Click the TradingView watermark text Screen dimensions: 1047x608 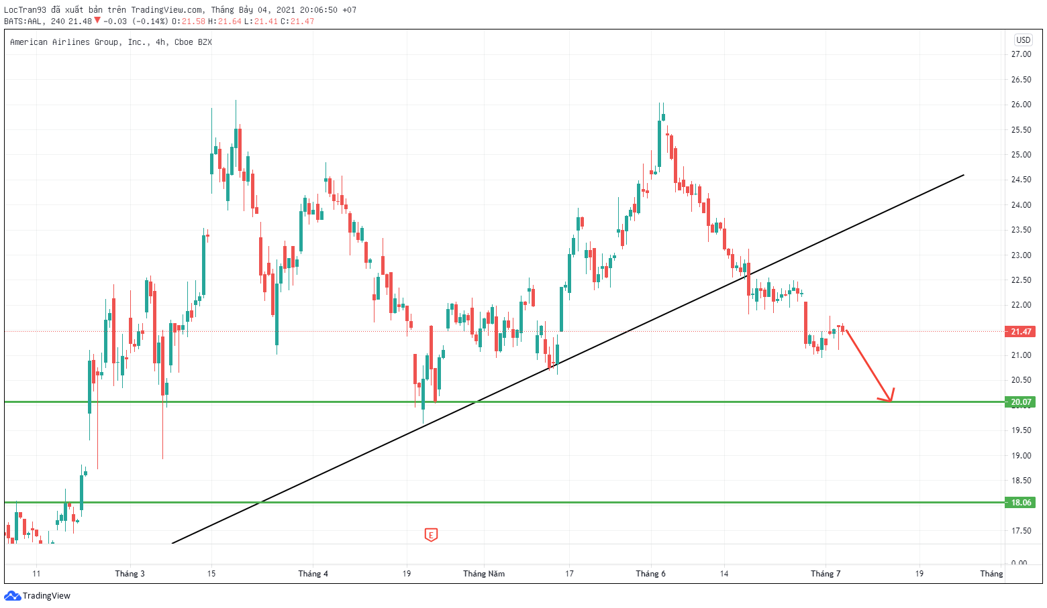[46, 596]
